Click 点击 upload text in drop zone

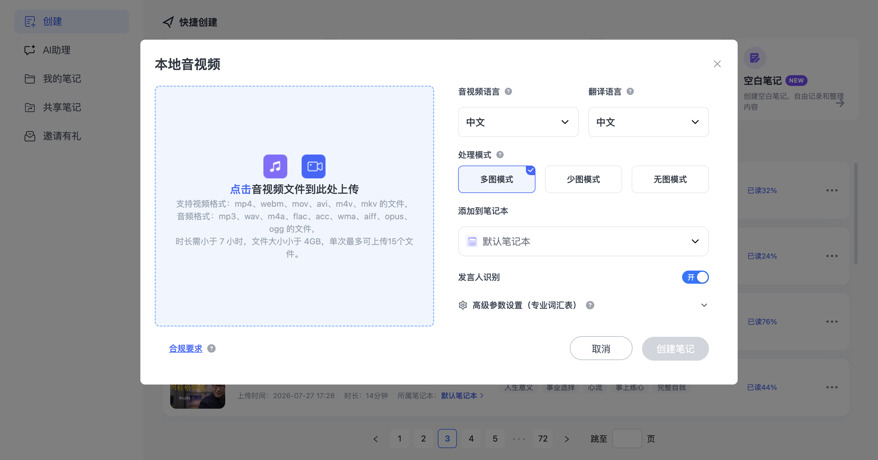tap(241, 189)
